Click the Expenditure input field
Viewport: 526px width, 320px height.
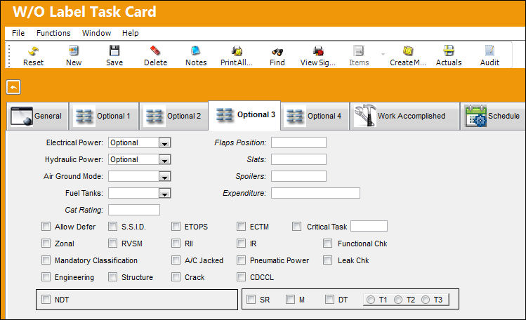pos(315,193)
